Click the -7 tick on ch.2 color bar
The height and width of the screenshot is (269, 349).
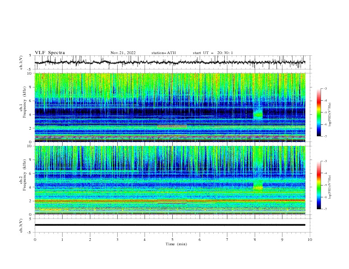pos(325,209)
